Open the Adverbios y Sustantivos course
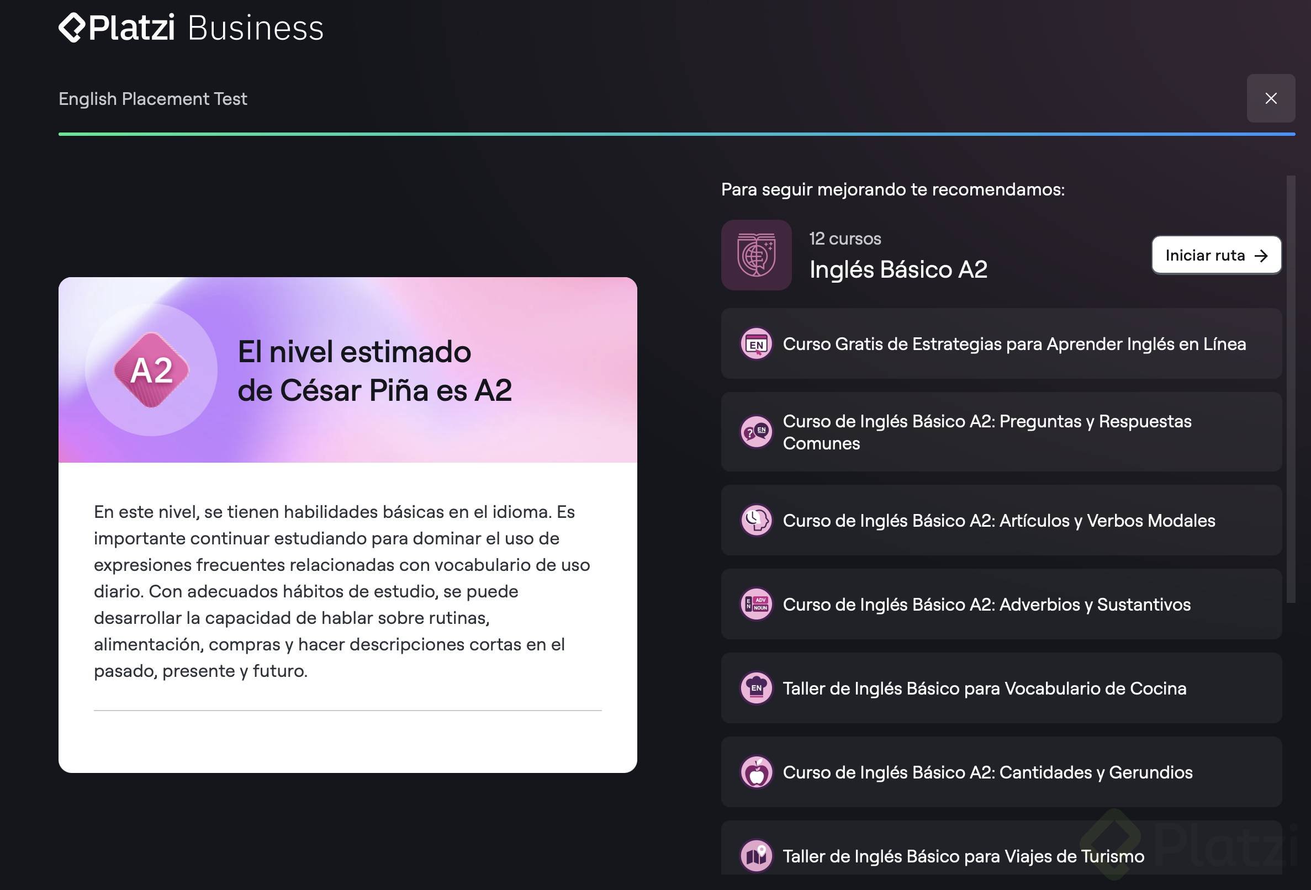1311x890 pixels. coord(986,605)
